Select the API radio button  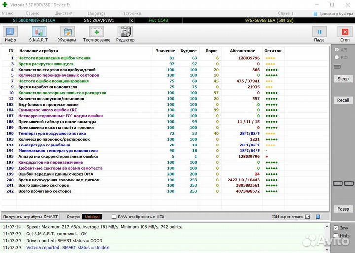click(x=337, y=50)
